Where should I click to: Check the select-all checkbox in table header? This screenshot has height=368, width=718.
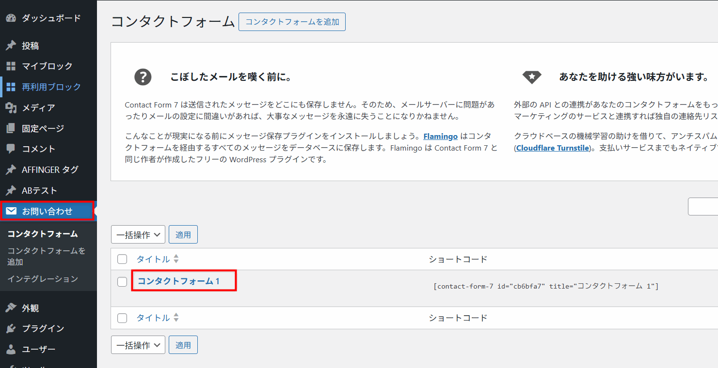[122, 260]
